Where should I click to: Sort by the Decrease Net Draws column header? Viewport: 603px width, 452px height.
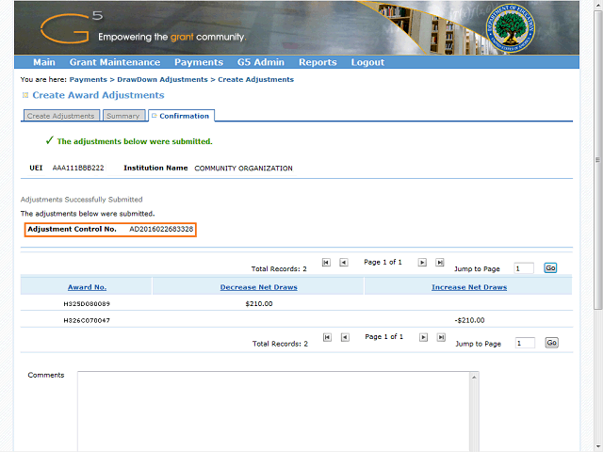point(258,287)
